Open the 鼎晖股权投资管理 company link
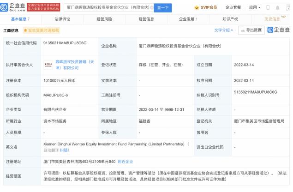Image resolution: width=293 pixels, height=192 pixels. coord(75,65)
